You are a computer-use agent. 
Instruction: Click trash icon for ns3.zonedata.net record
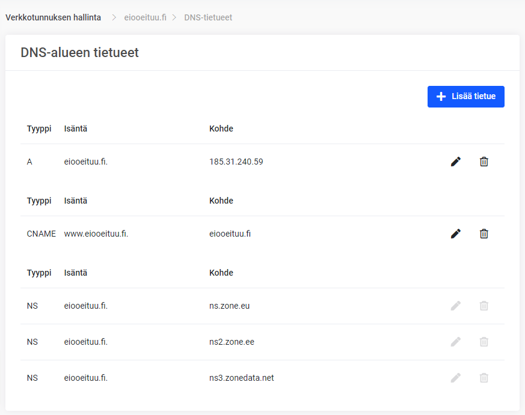484,378
